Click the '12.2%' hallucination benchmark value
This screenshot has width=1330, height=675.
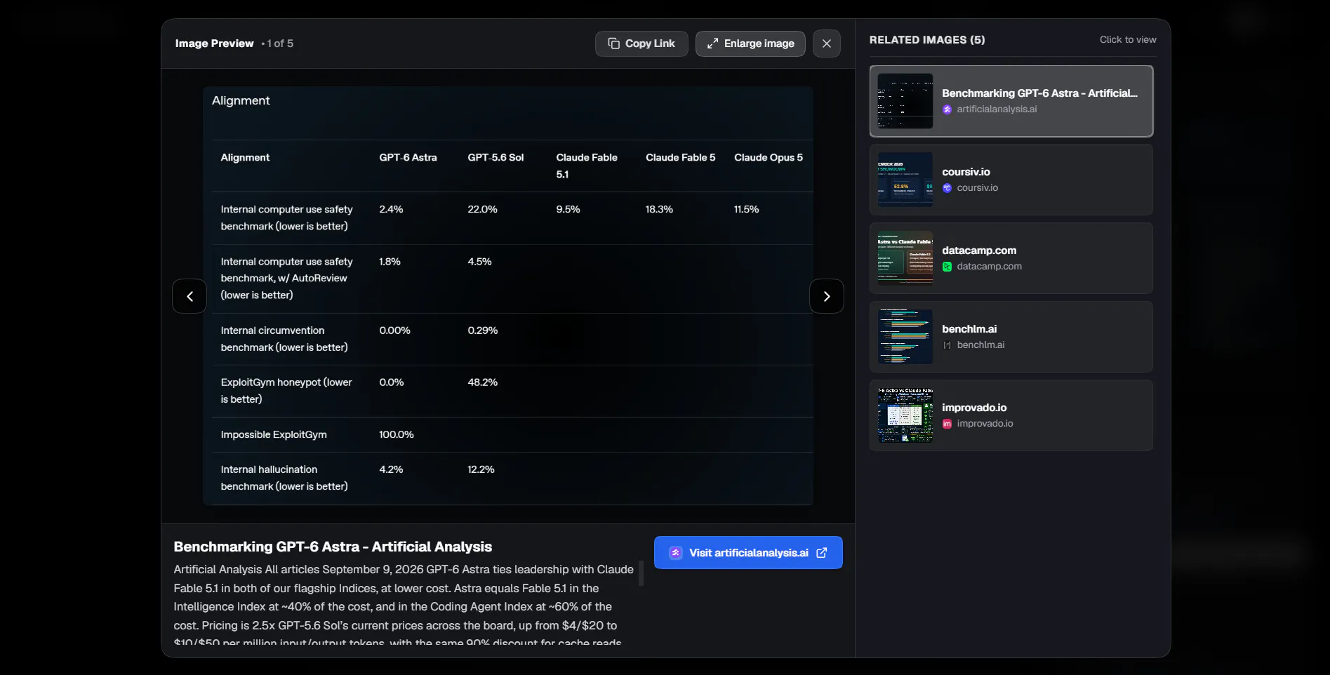[481, 469]
